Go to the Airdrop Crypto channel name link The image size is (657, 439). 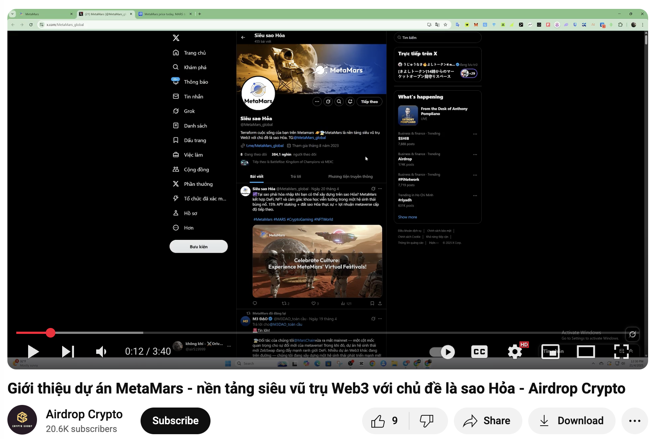point(84,414)
